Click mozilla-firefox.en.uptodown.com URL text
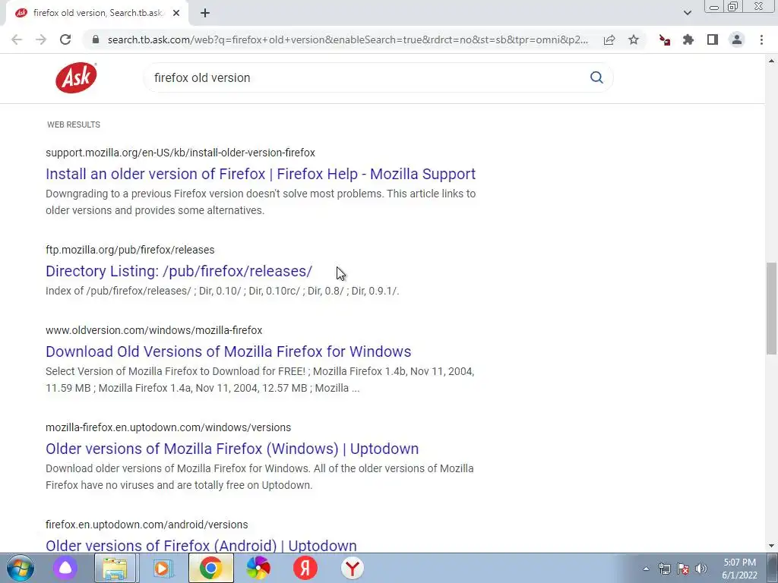 pyautogui.click(x=168, y=427)
